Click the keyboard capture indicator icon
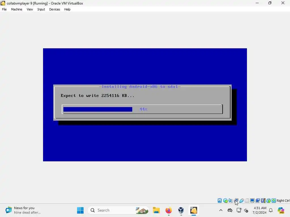The height and width of the screenshot is (217, 290). tap(274, 201)
